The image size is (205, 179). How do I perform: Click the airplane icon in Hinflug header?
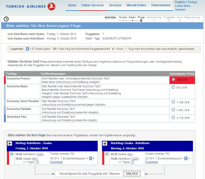coord(10,143)
